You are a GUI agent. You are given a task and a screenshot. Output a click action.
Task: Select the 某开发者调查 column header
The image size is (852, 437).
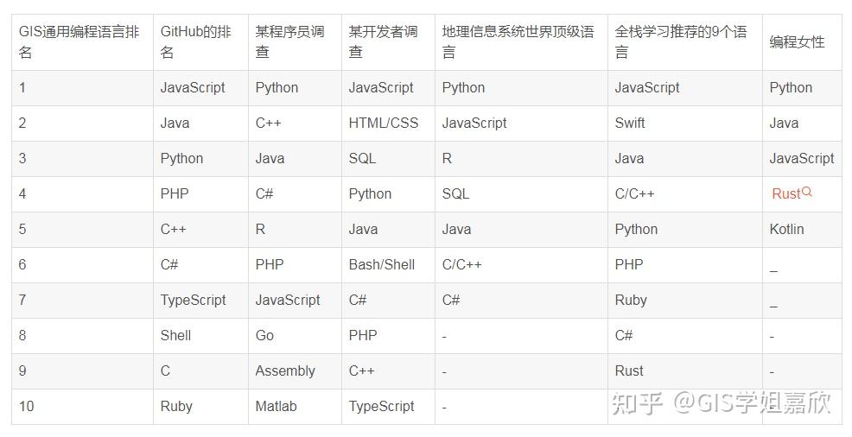pos(388,42)
